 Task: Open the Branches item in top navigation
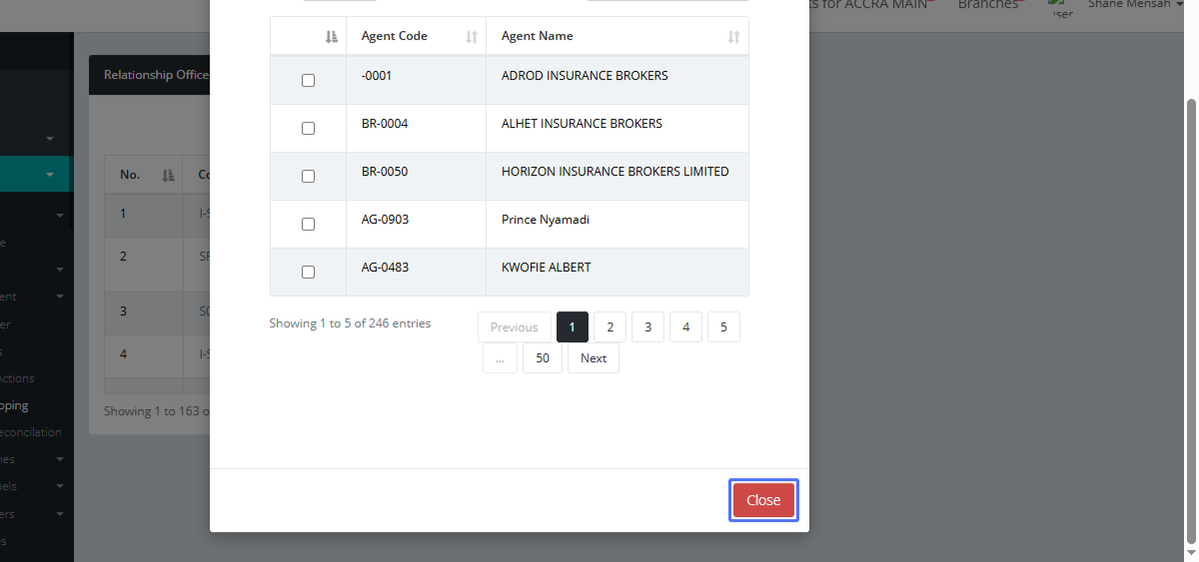pos(989,5)
